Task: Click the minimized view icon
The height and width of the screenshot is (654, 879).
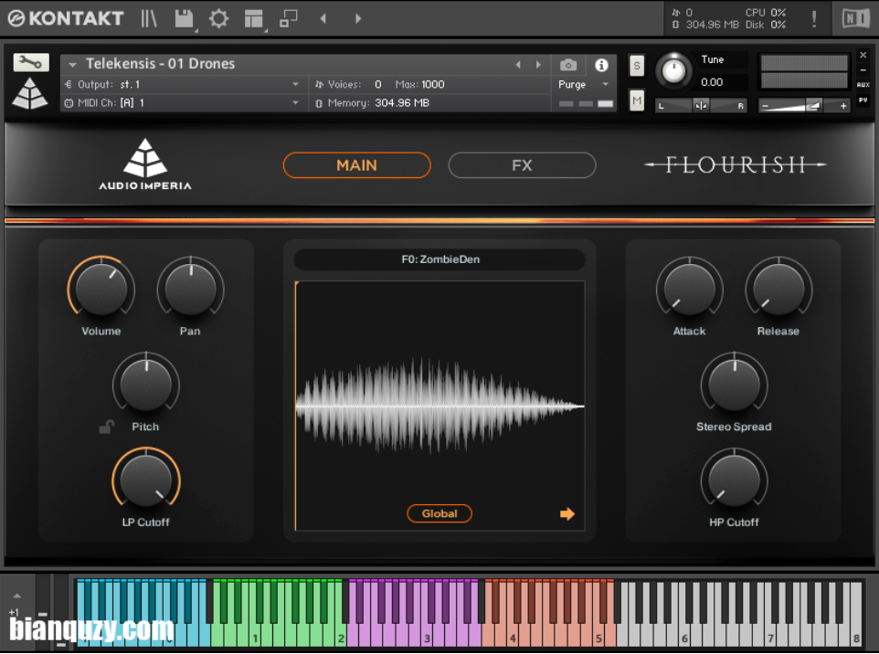Action: point(288,18)
